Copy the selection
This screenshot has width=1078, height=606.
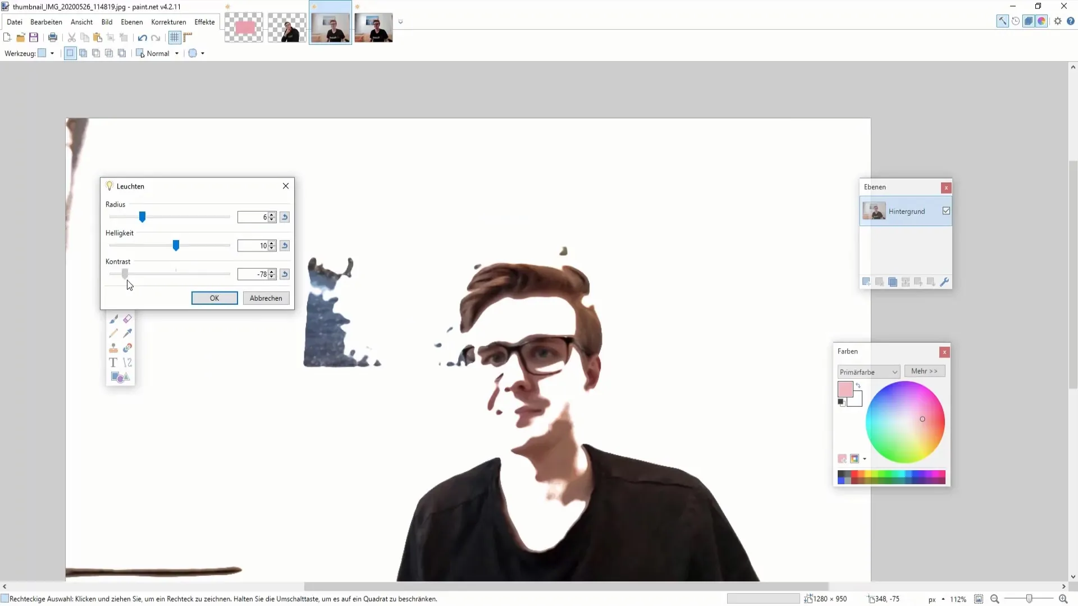pos(85,38)
